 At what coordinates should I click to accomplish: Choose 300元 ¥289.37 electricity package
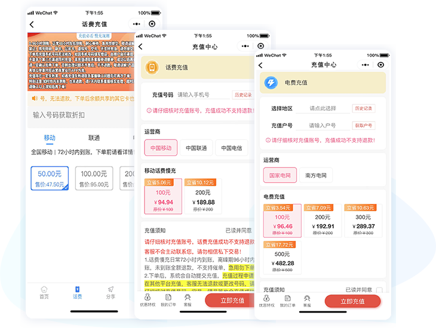[363, 221]
